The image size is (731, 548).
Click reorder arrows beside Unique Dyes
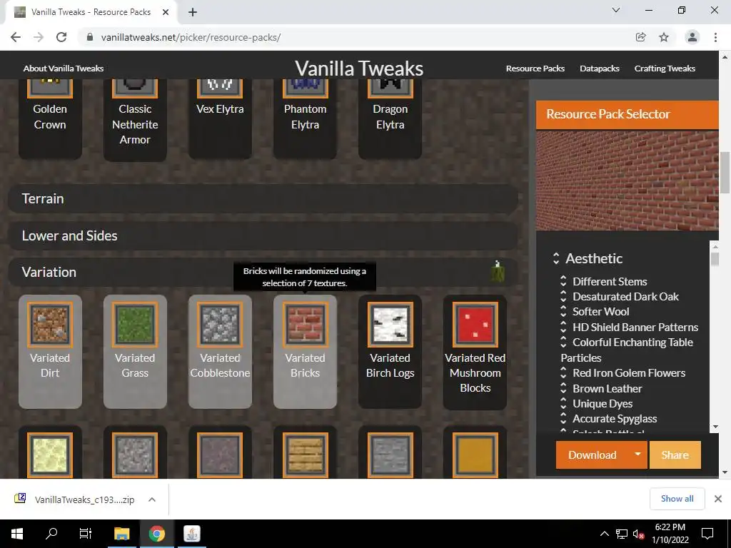(563, 404)
